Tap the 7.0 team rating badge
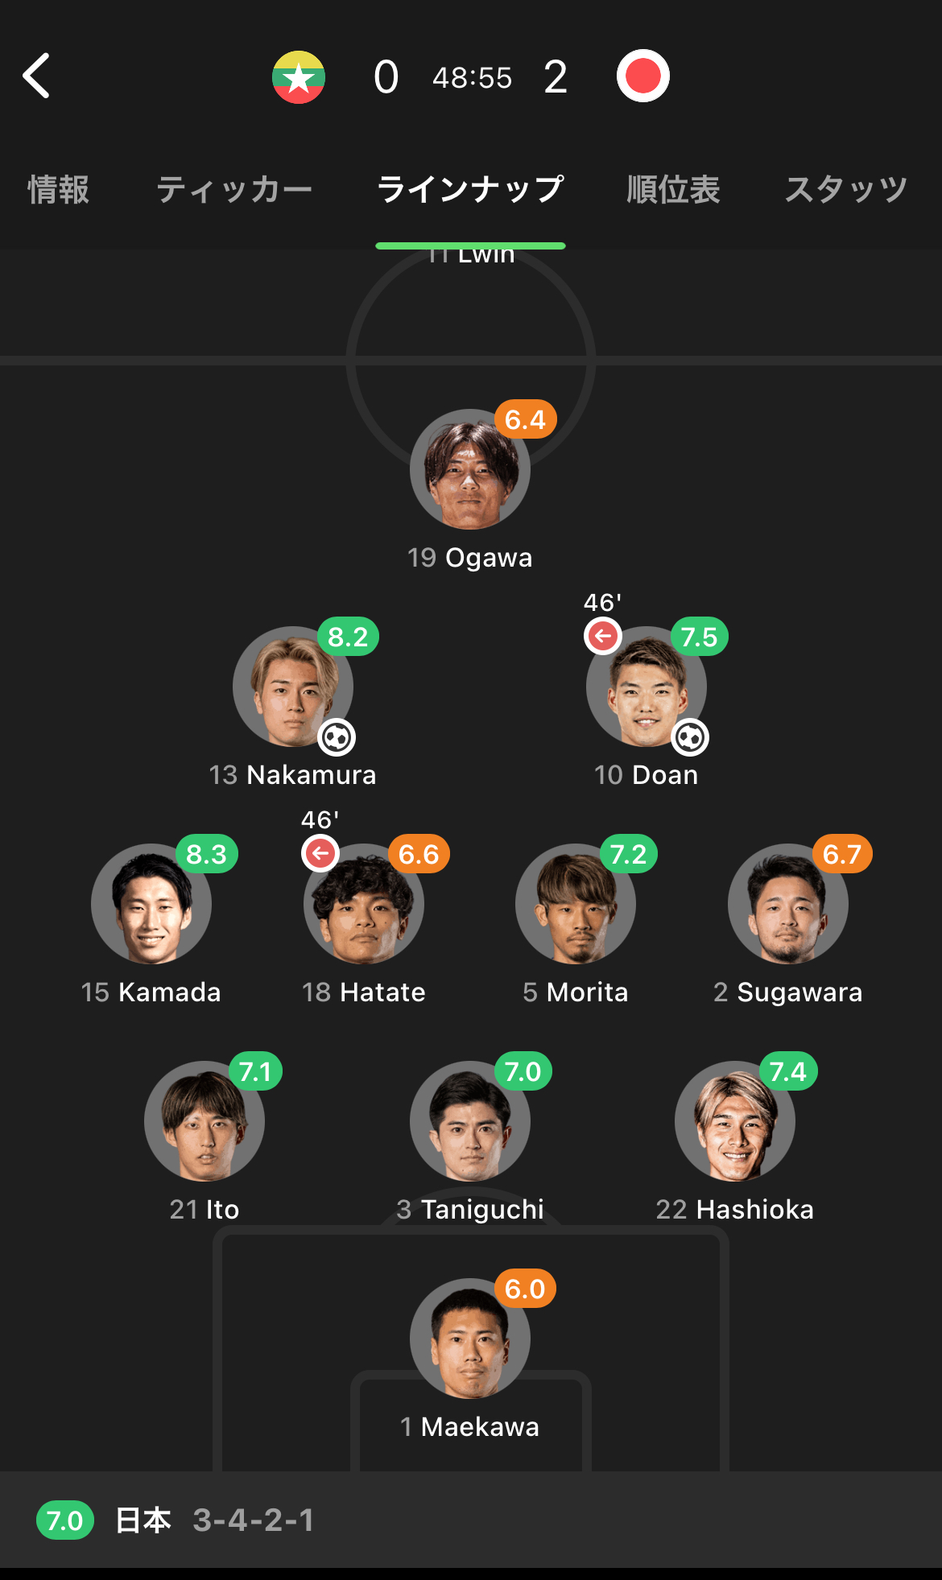Viewport: 942px width, 1580px height. pyautogui.click(x=65, y=1520)
